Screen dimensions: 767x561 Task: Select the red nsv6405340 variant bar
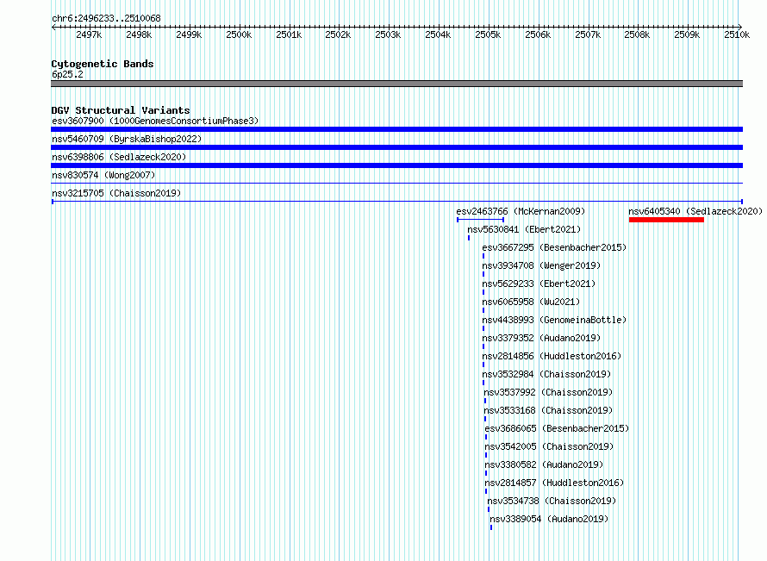click(x=666, y=220)
